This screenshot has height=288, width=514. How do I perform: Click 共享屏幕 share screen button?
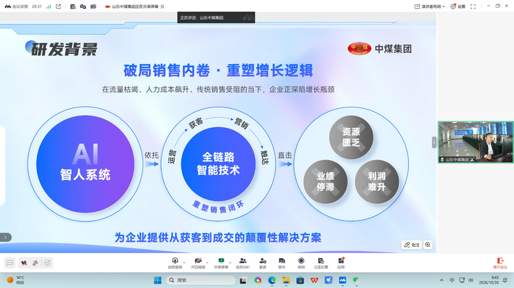[x=221, y=263]
